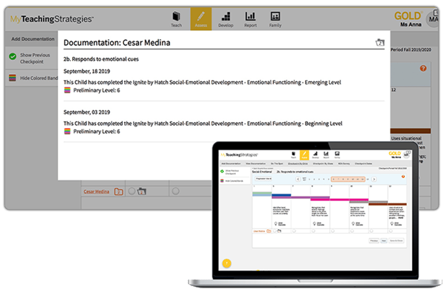Open the Report bar chart icon
The height and width of the screenshot is (298, 443).
point(250,18)
